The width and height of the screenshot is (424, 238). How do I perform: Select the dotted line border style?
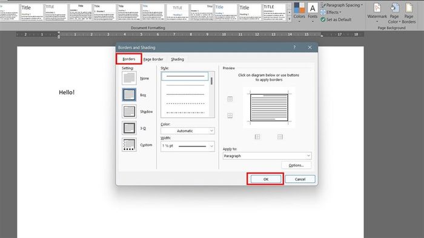coord(185,95)
